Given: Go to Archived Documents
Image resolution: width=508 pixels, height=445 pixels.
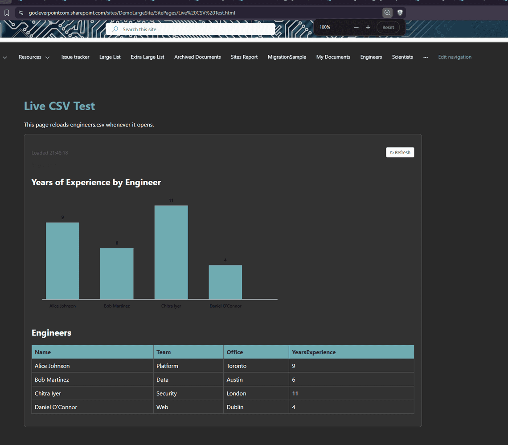Looking at the screenshot, I should [197, 57].
